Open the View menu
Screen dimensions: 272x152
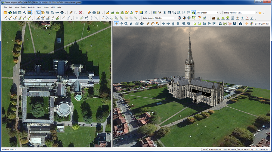[17, 7]
